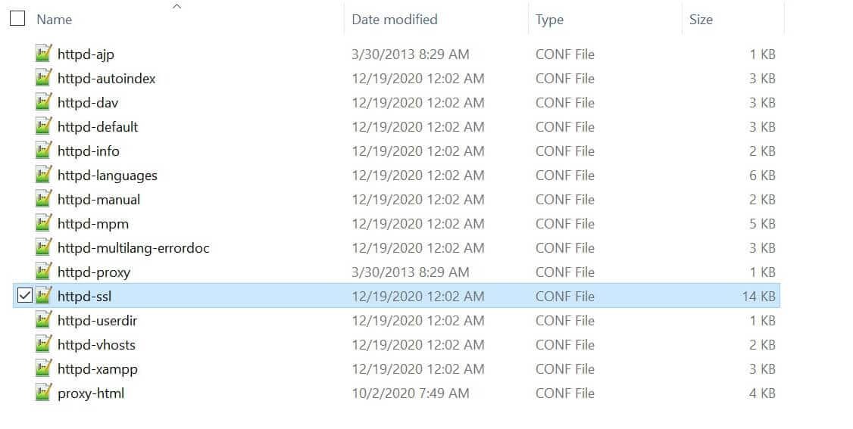Click the httpd-autoindex file icon
The height and width of the screenshot is (429, 853).
(x=44, y=79)
